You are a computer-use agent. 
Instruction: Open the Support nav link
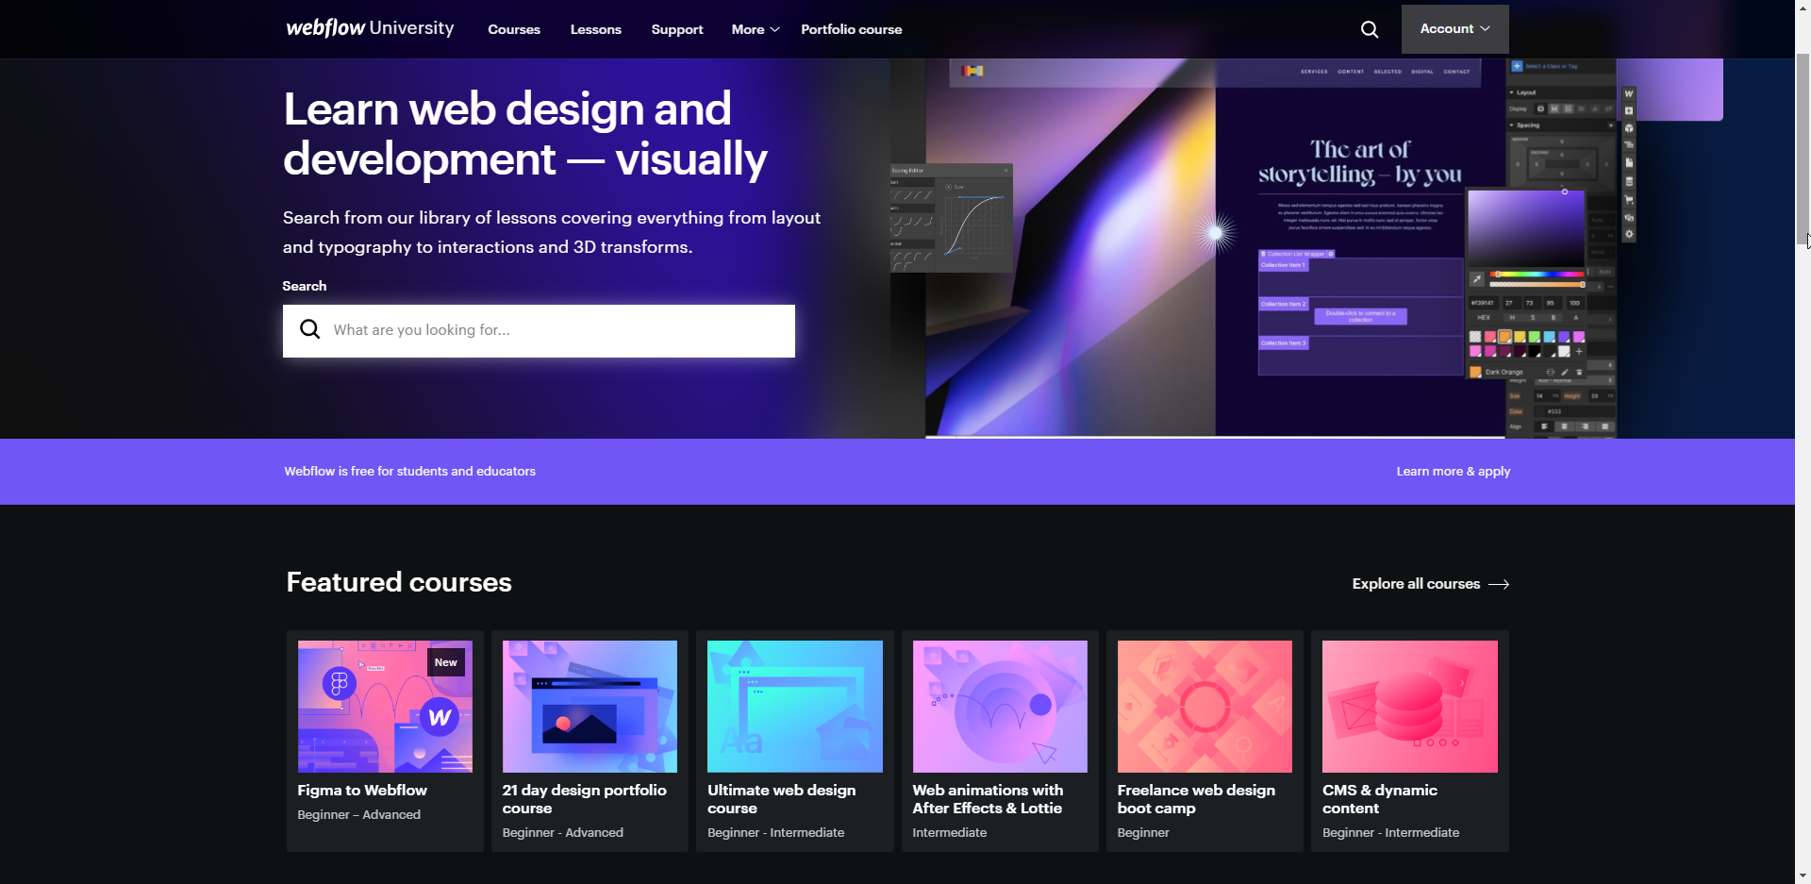coord(677,29)
